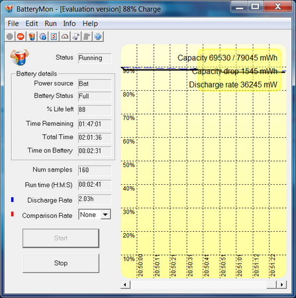Click the graph horizontal scrollbar thumb
The image size is (296, 298).
[271, 285]
